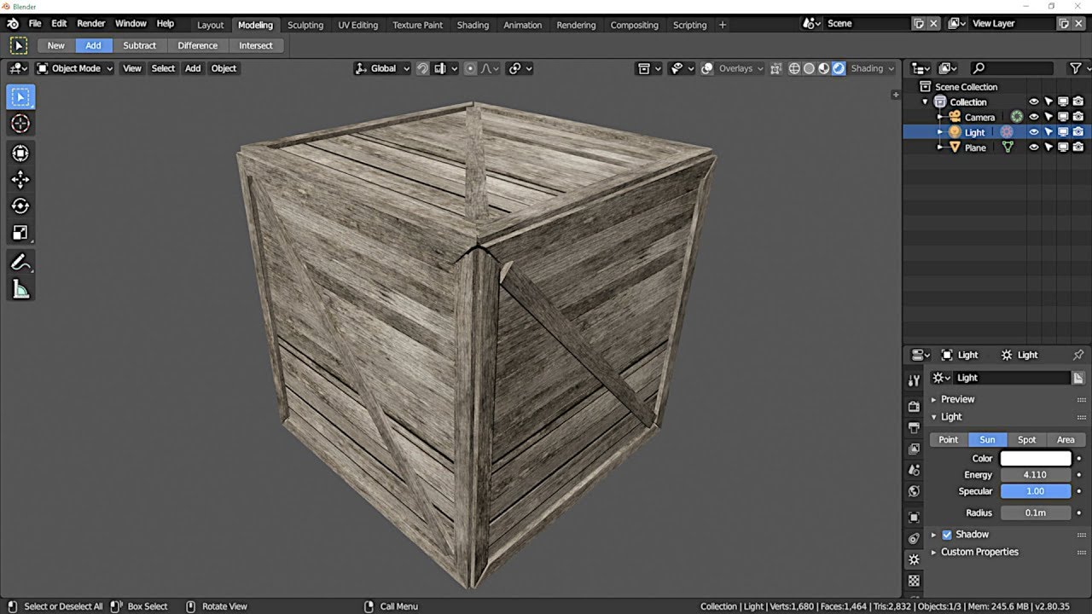Viewport: 1092px width, 614px height.
Task: Toggle X-ray display in viewport header
Action: (x=775, y=68)
